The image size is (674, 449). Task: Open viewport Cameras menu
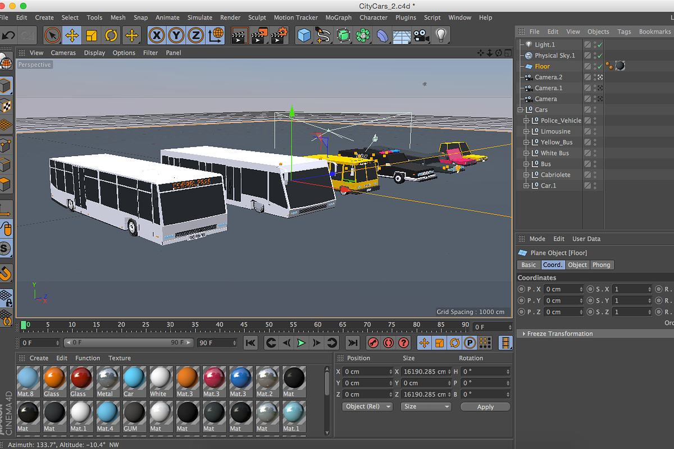(x=63, y=53)
